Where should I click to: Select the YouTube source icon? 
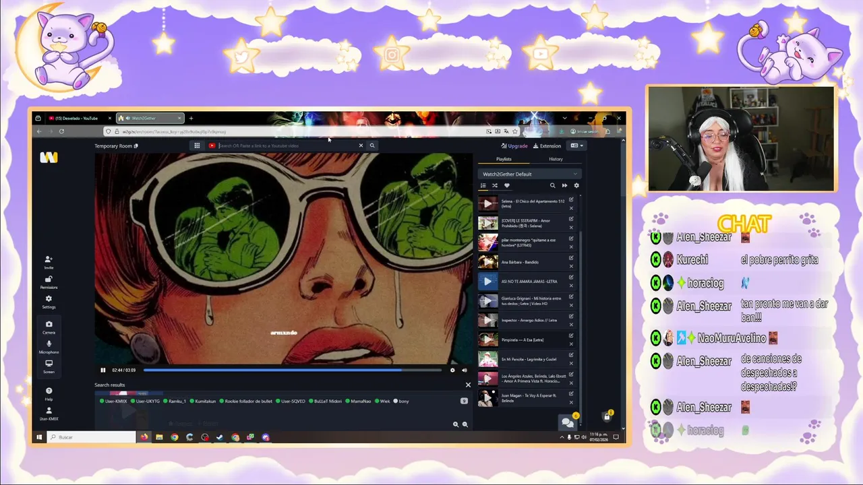(x=212, y=145)
